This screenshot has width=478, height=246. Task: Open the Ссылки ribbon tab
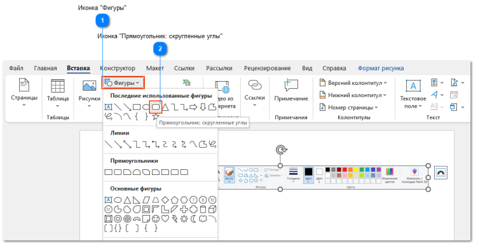[184, 68]
